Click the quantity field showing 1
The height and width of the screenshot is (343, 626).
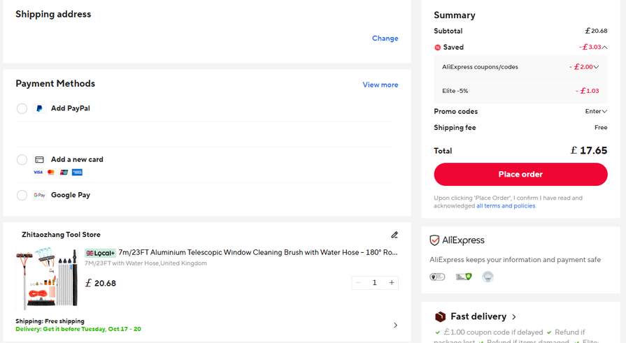click(x=374, y=283)
